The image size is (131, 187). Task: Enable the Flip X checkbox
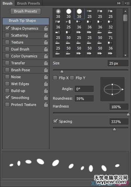(x=55, y=78)
